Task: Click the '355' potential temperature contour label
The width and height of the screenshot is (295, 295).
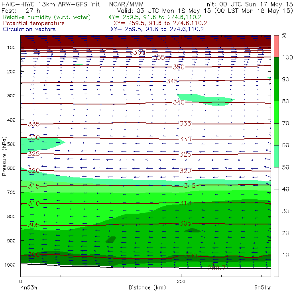Action: (x=159, y=57)
